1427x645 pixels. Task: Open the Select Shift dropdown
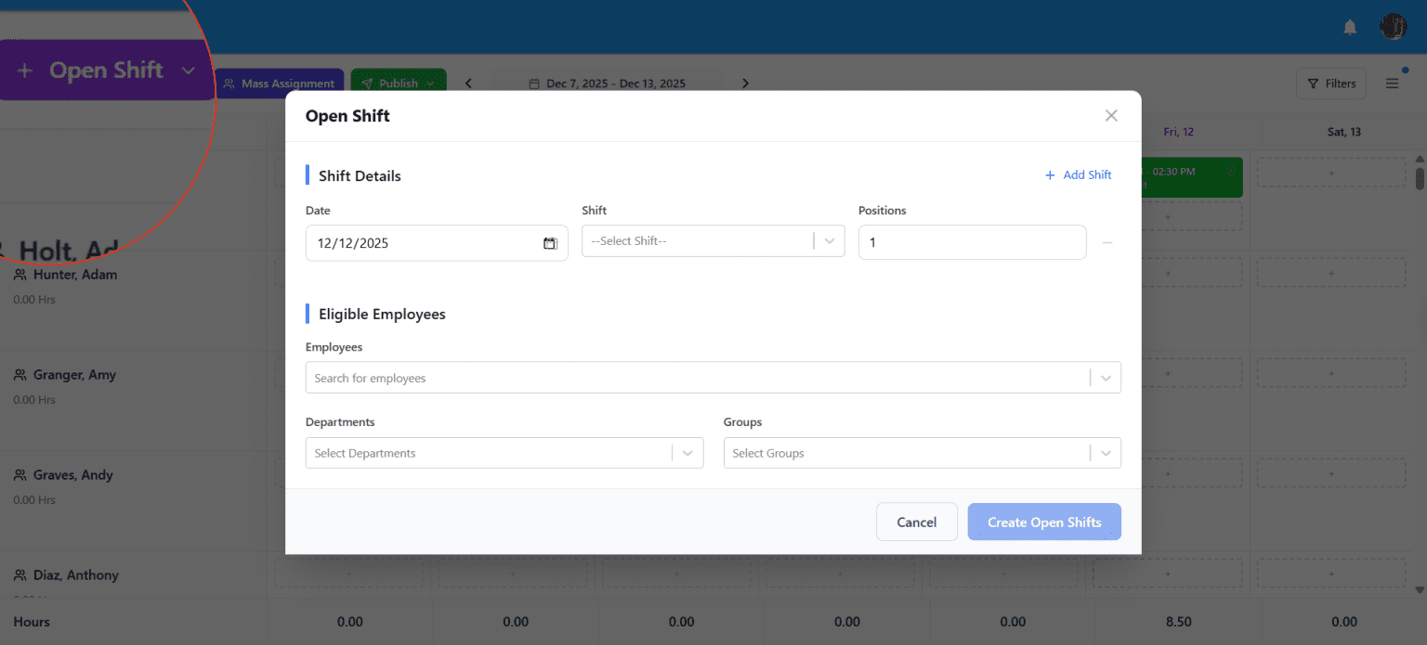tap(713, 241)
